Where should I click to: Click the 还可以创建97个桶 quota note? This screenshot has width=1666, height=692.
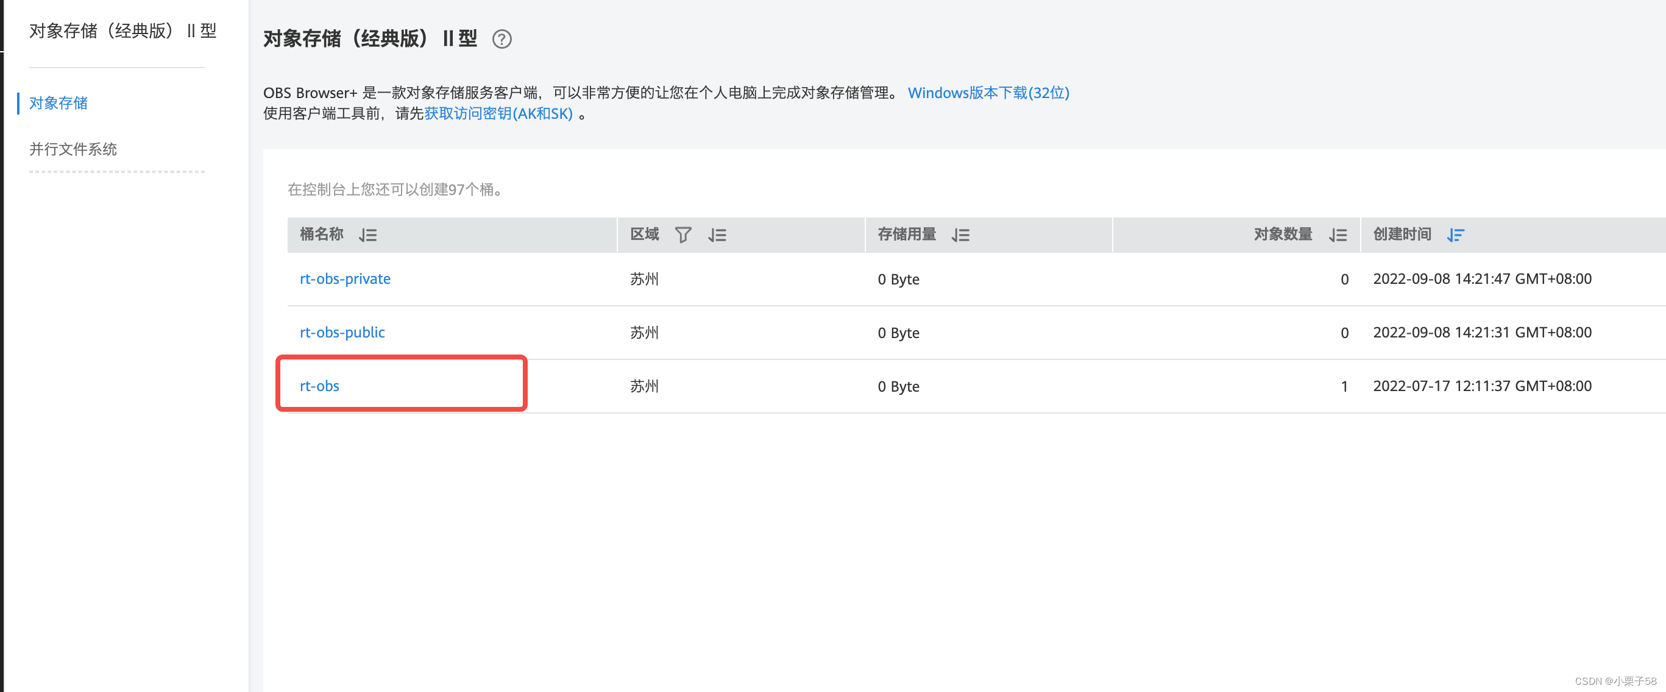pos(396,189)
